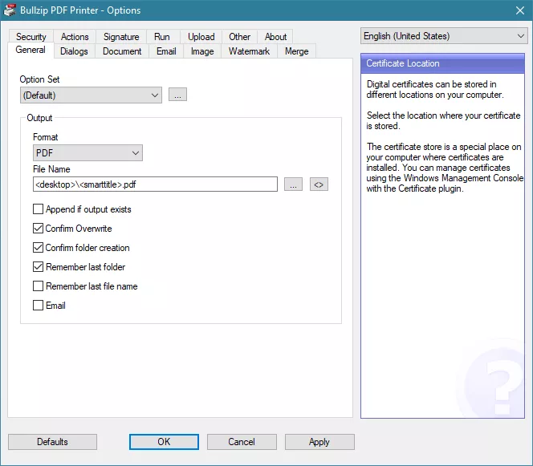
Task: Switch to the Merge tab
Action: (297, 51)
